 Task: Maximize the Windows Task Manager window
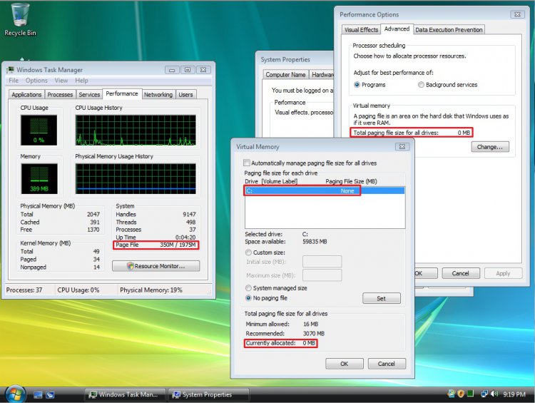point(188,70)
